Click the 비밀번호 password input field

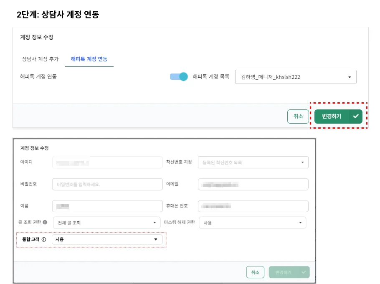106,184
